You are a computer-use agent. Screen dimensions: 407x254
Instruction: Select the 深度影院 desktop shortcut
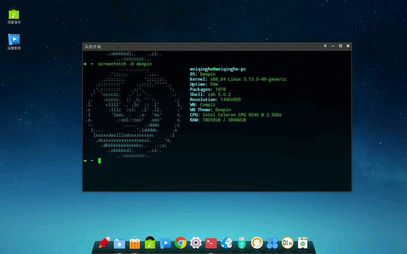(14, 42)
